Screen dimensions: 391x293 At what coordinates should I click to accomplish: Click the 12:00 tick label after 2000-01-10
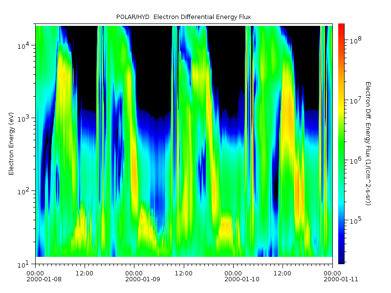(x=282, y=273)
